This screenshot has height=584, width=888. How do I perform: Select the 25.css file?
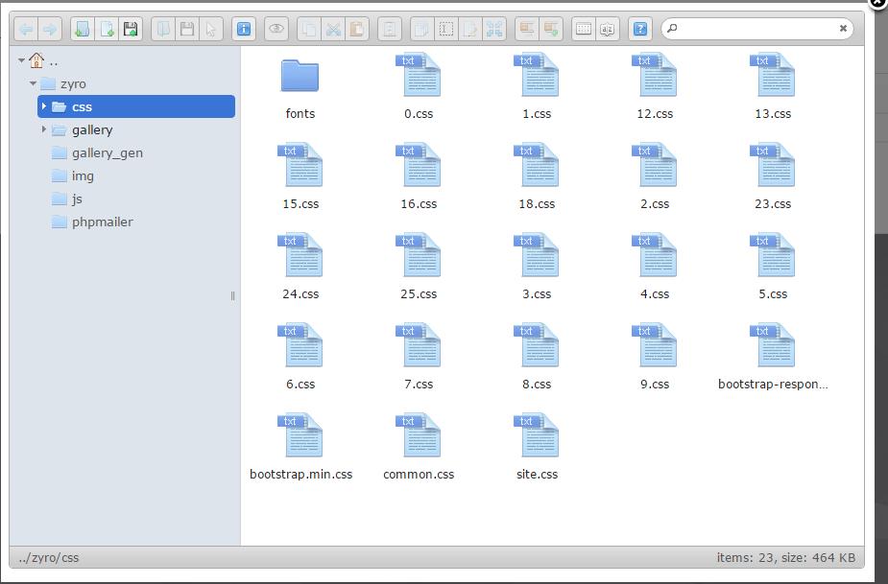tap(419, 266)
